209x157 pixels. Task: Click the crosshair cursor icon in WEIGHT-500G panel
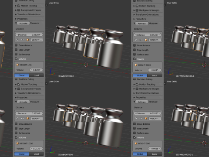pos(136,40)
